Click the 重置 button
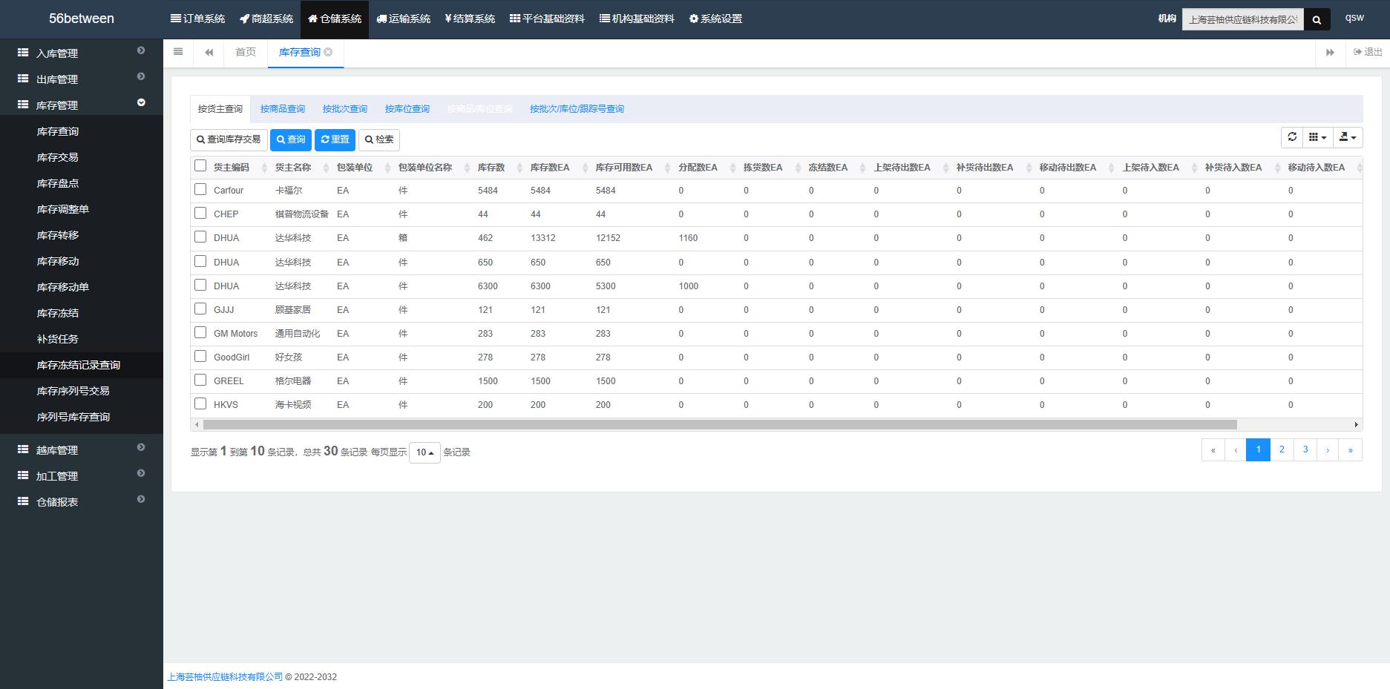Screen dimensions: 1390x689 pos(335,139)
